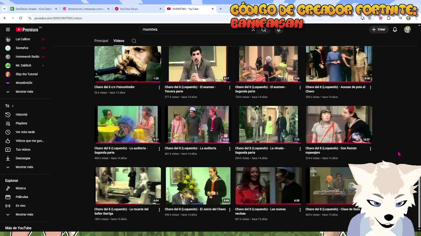Click the search magnifier button
421x236 pixels.
[x=264, y=29]
